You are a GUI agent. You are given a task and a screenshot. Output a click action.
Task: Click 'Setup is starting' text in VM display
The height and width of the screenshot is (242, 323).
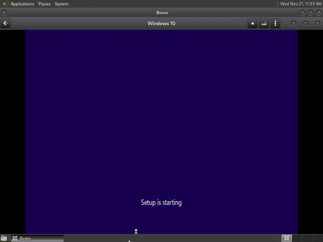tap(161, 203)
